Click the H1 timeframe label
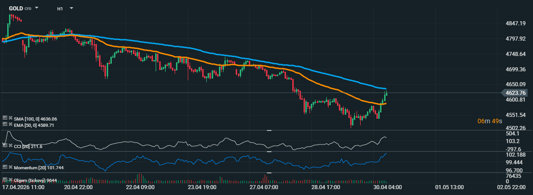Viewport: 533px width, 195px height. (x=60, y=9)
